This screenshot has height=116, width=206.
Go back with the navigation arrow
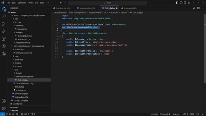(61, 3)
